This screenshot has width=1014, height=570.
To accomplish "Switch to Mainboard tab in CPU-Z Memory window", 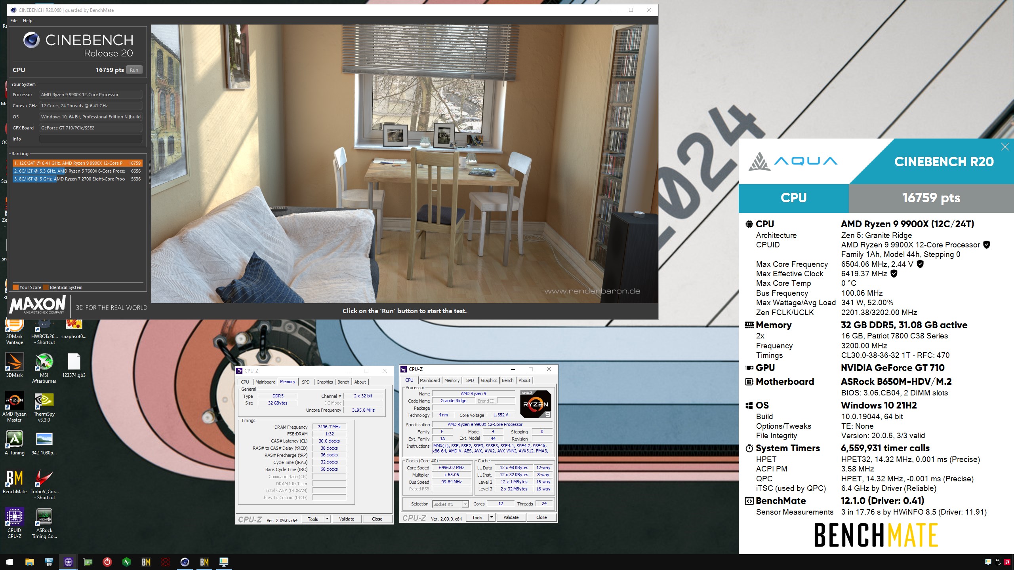I will tap(265, 382).
